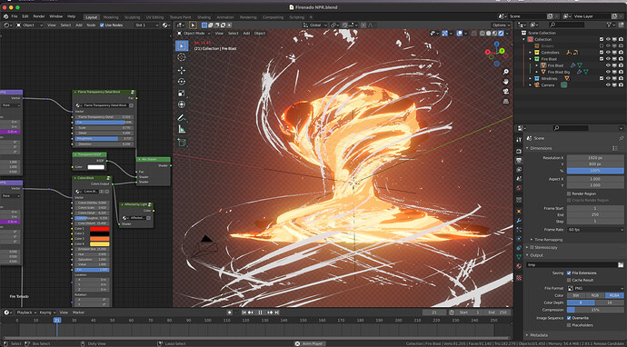
Task: Expand the Windlines collection in outliner
Action: [x=531, y=79]
